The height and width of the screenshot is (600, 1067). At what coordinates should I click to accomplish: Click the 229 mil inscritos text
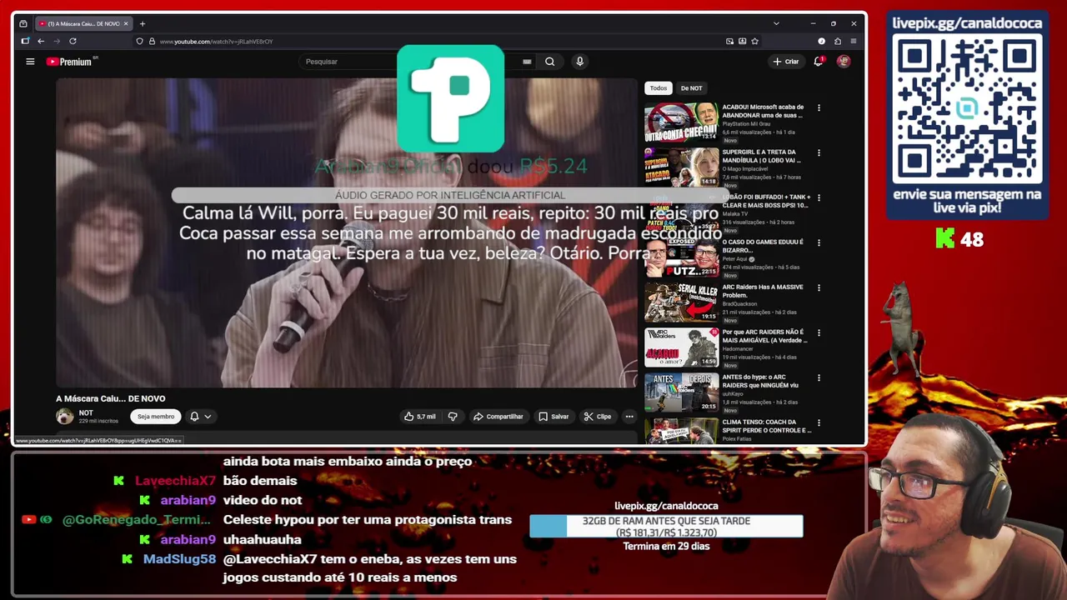pyautogui.click(x=98, y=422)
